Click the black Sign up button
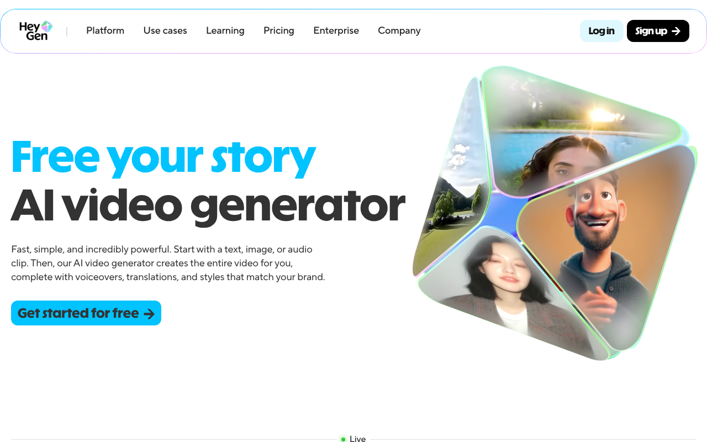The height and width of the screenshot is (442, 707). (658, 31)
